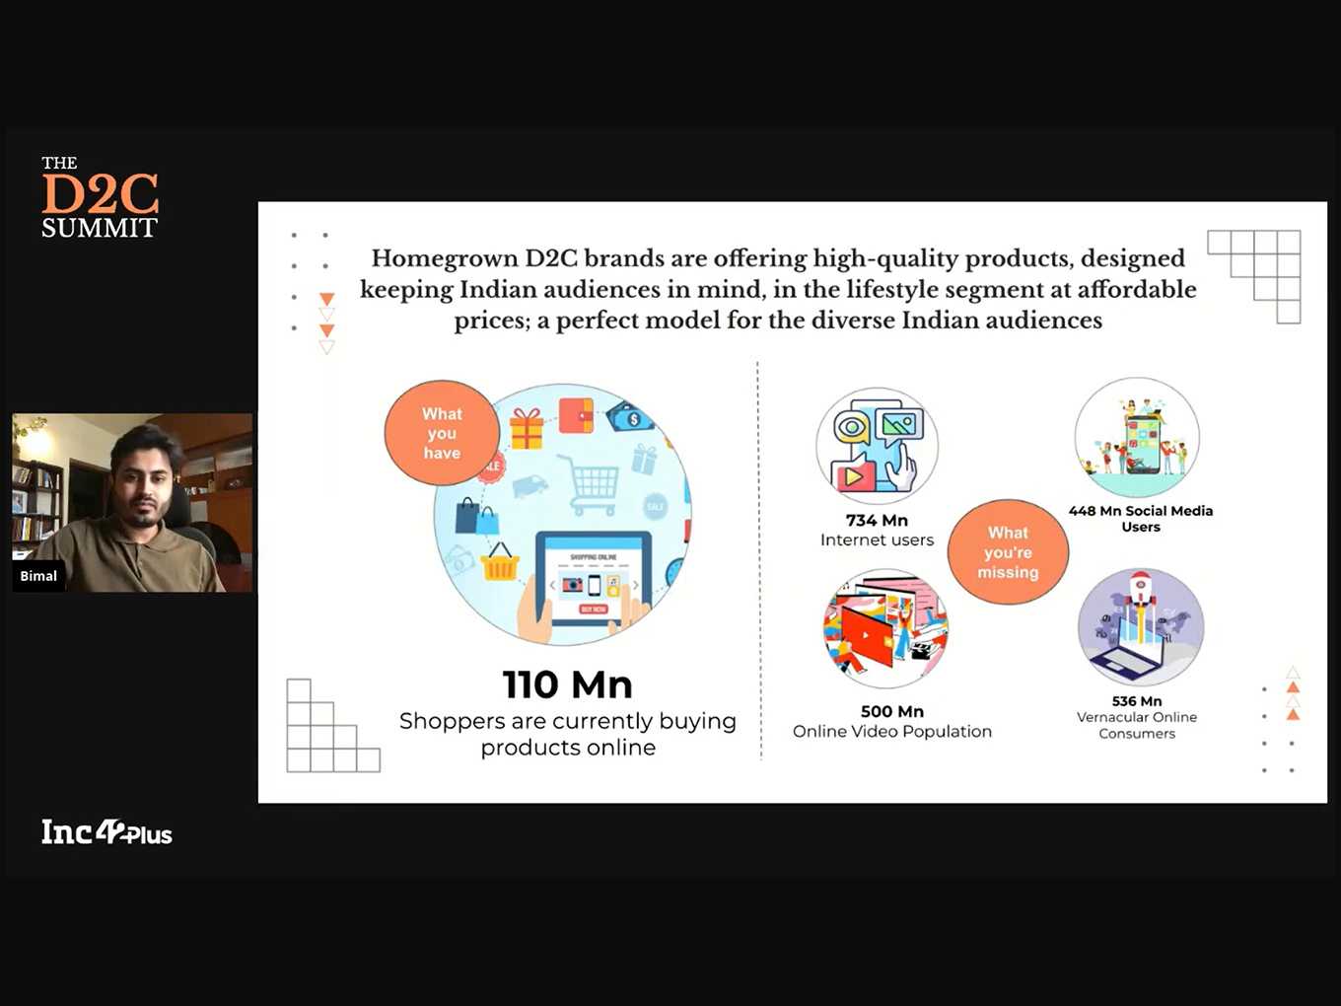
Task: Select the Online Video Population icon
Action: [x=885, y=628]
